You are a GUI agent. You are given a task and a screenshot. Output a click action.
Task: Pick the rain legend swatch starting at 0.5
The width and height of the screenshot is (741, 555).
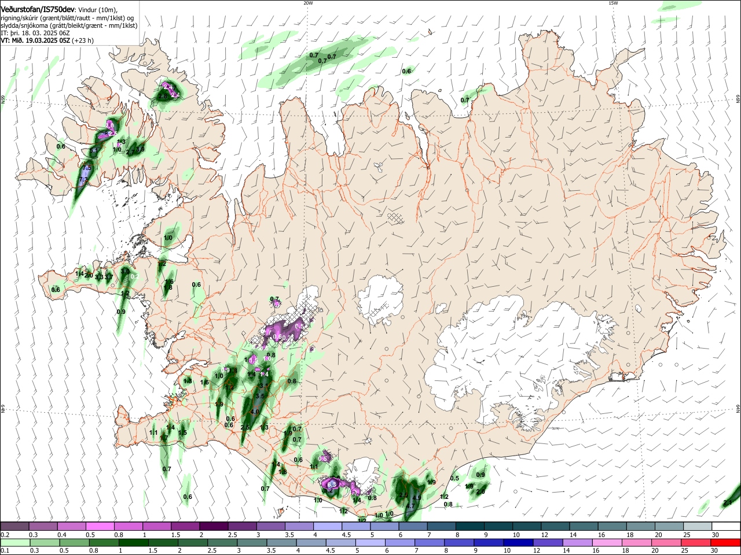(x=74, y=542)
